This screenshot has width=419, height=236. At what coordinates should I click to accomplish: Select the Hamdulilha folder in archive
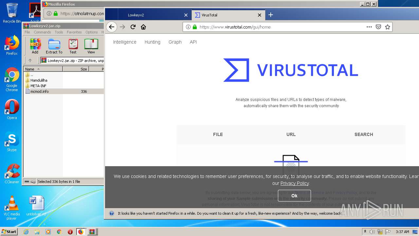[x=39, y=80]
